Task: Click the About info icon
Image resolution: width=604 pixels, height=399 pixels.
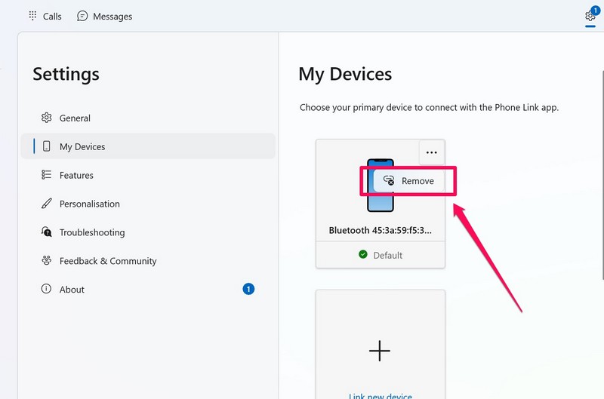Action: click(x=47, y=290)
